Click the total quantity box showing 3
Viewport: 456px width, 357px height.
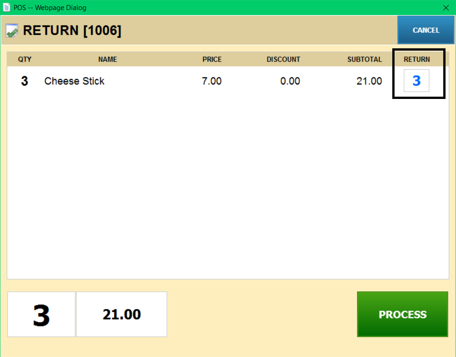click(x=41, y=314)
